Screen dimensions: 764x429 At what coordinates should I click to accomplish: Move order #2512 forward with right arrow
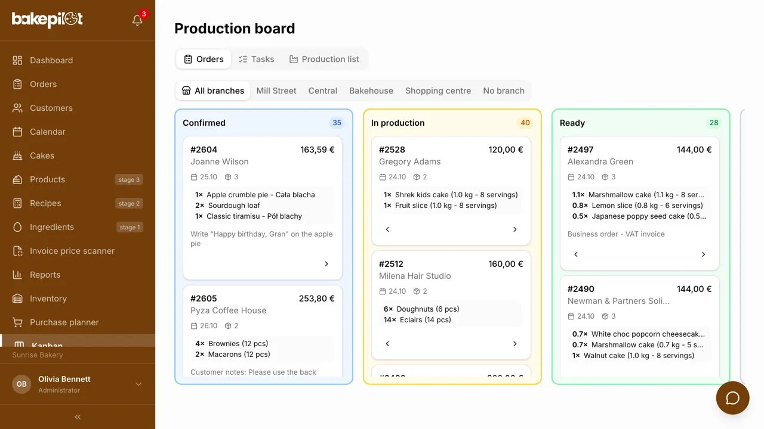515,344
